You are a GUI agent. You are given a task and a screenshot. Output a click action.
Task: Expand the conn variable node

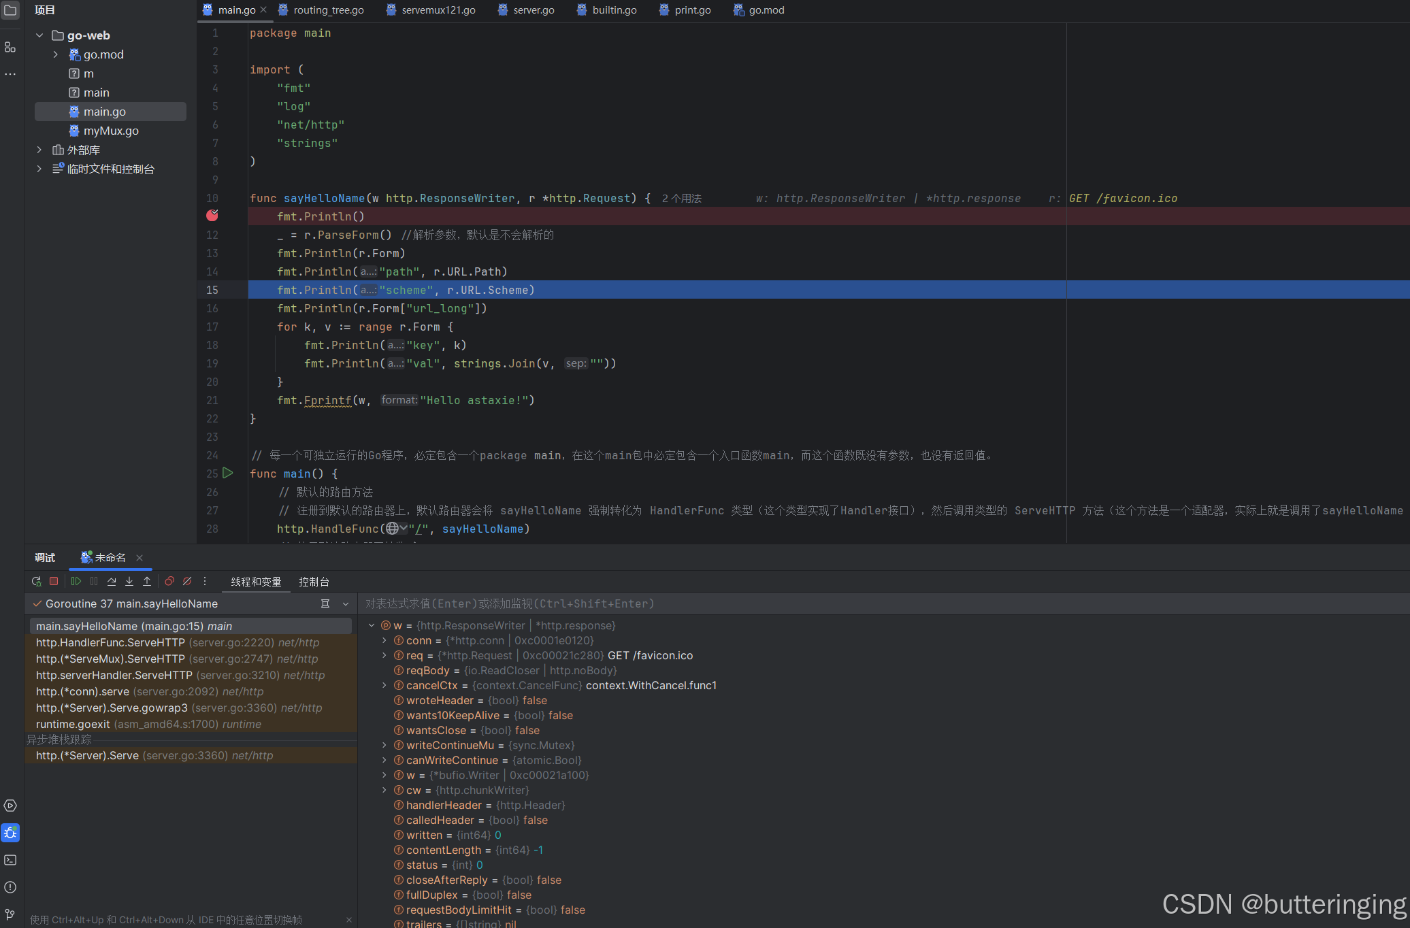pos(384,640)
